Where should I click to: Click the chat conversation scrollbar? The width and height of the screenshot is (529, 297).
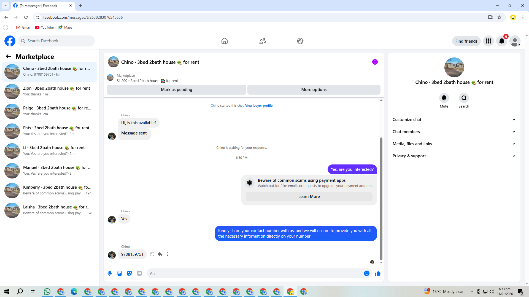click(381, 198)
